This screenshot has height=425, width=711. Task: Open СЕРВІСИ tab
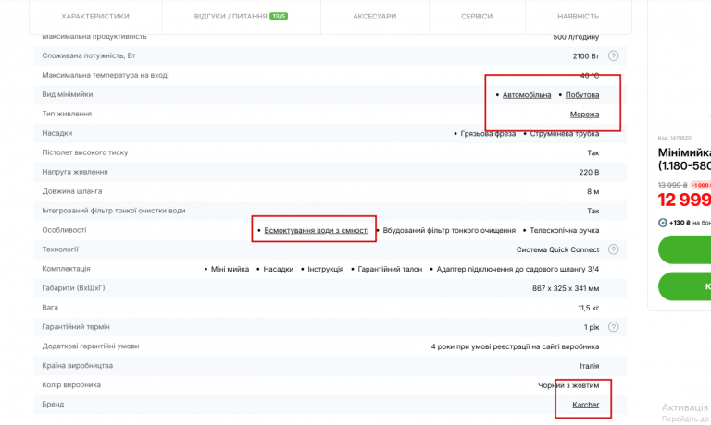tap(477, 17)
